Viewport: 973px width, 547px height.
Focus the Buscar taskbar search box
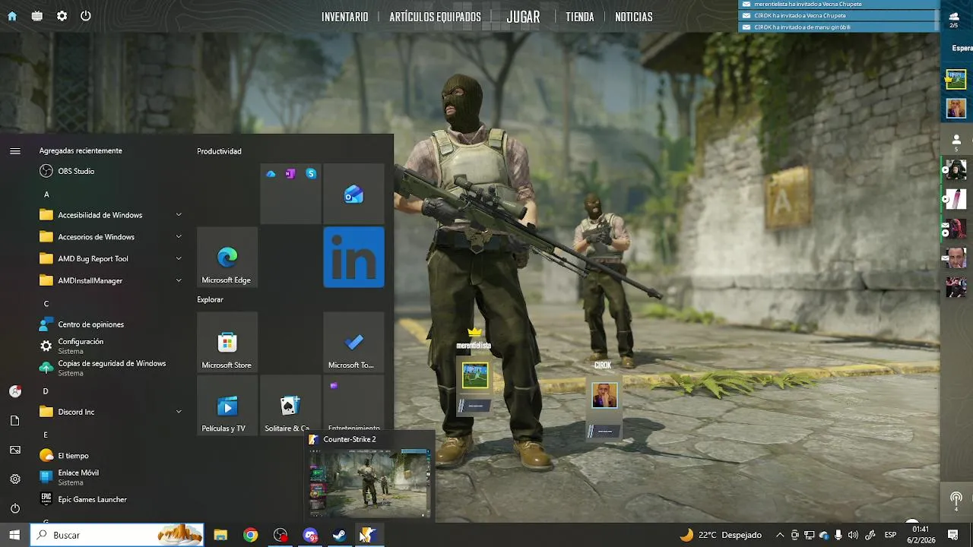point(117,535)
